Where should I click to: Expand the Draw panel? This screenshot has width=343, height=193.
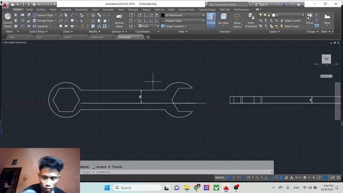click(68, 32)
